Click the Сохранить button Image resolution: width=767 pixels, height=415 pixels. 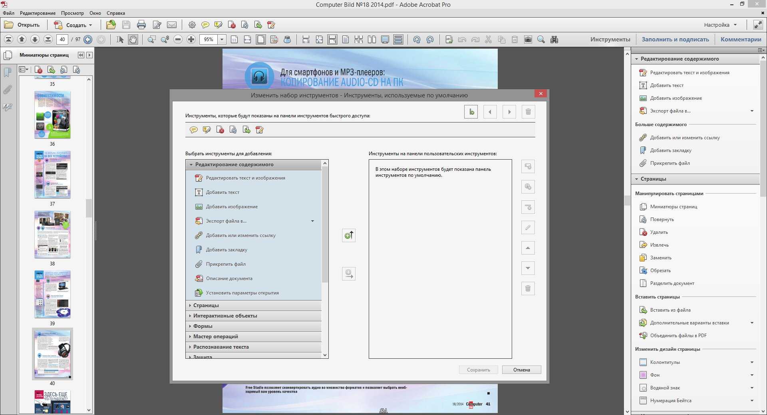479,370
